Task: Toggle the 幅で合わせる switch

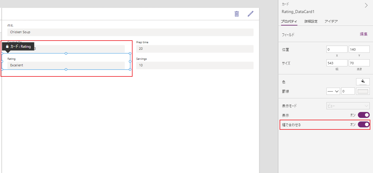Action: pos(364,125)
